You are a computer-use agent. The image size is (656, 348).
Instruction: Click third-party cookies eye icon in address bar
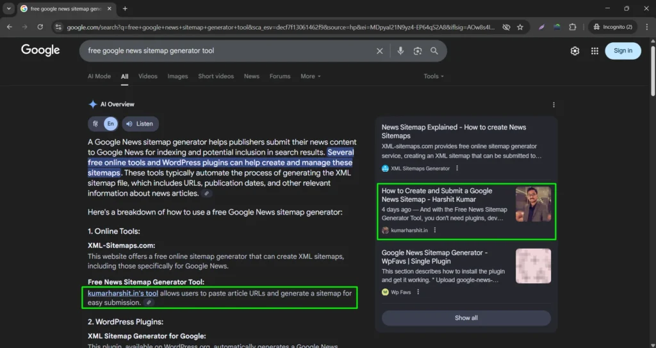pyautogui.click(x=506, y=27)
